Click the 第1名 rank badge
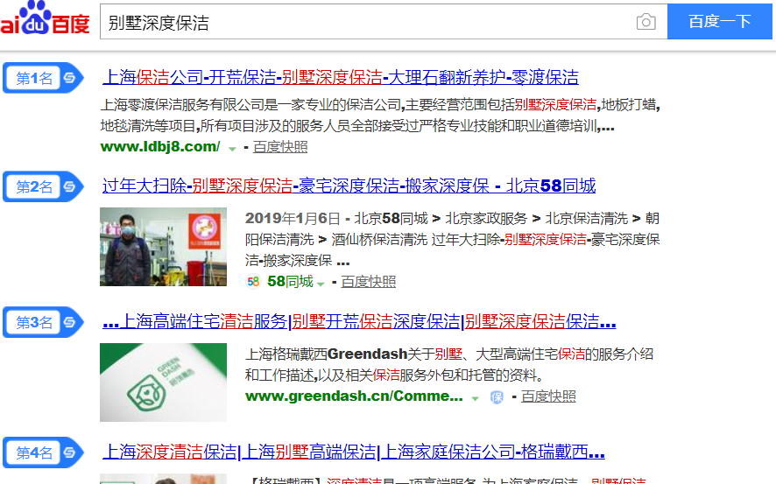 point(43,78)
